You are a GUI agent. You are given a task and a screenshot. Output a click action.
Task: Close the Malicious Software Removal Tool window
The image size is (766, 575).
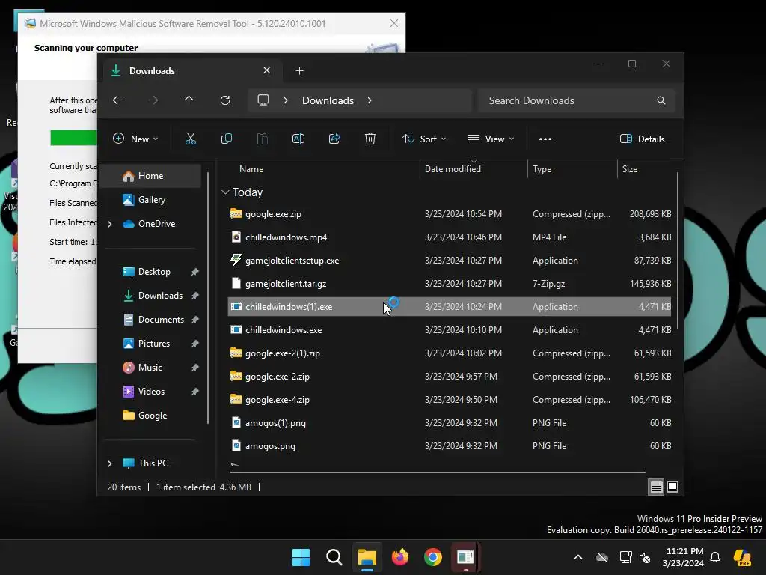pos(393,23)
